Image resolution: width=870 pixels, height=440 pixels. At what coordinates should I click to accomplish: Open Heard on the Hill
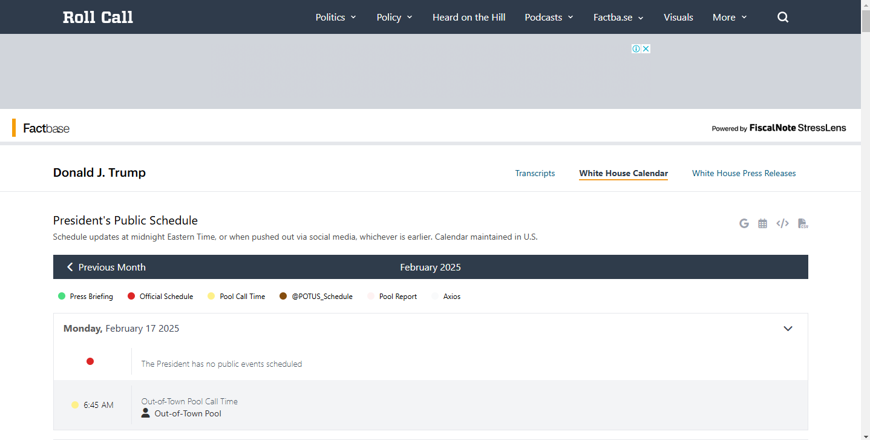(469, 17)
